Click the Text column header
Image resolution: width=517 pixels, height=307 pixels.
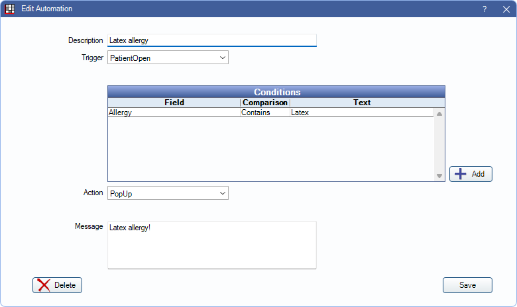[361, 103]
